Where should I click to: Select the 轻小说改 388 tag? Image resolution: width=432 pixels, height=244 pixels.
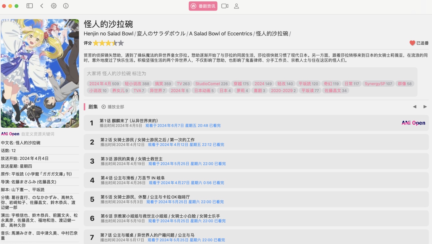coord(137,84)
